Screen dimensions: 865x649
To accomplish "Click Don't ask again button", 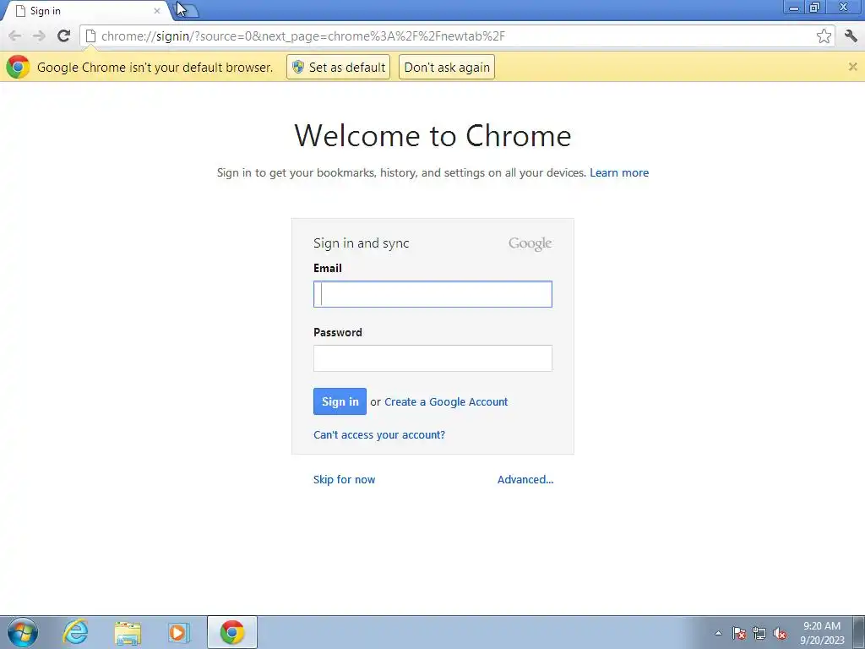I will (447, 67).
